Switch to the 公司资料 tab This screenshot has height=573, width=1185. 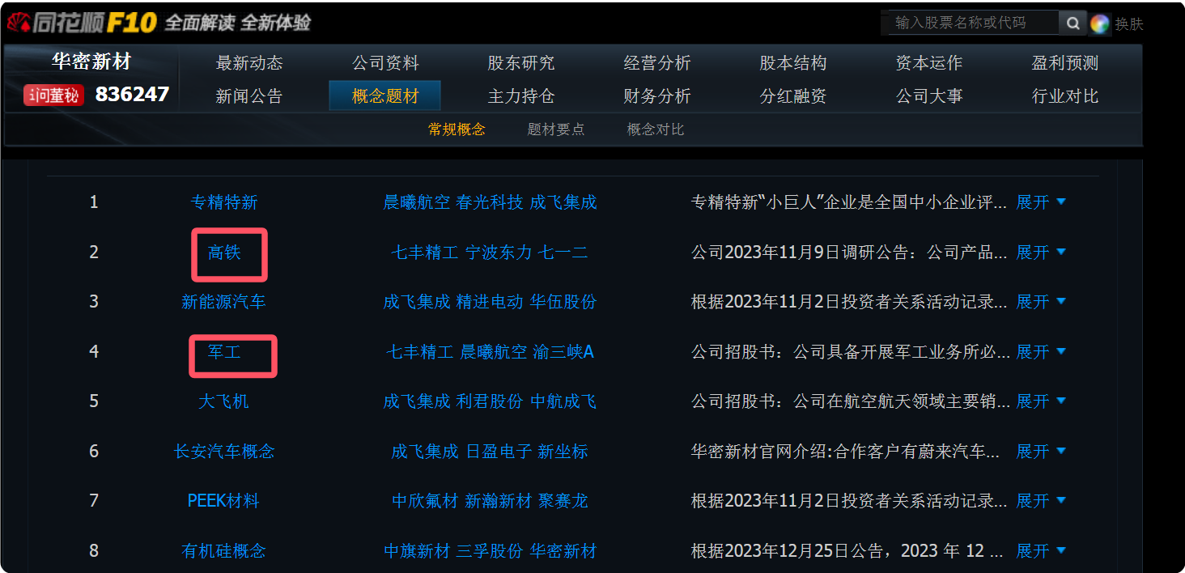click(x=385, y=63)
